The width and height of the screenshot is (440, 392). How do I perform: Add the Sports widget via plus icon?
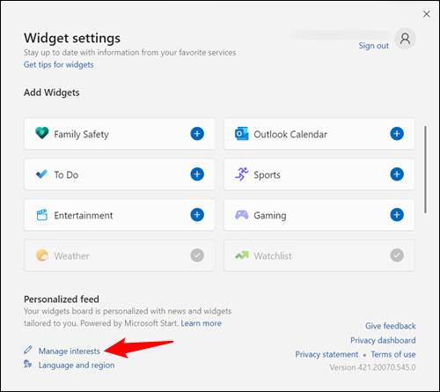click(x=397, y=174)
